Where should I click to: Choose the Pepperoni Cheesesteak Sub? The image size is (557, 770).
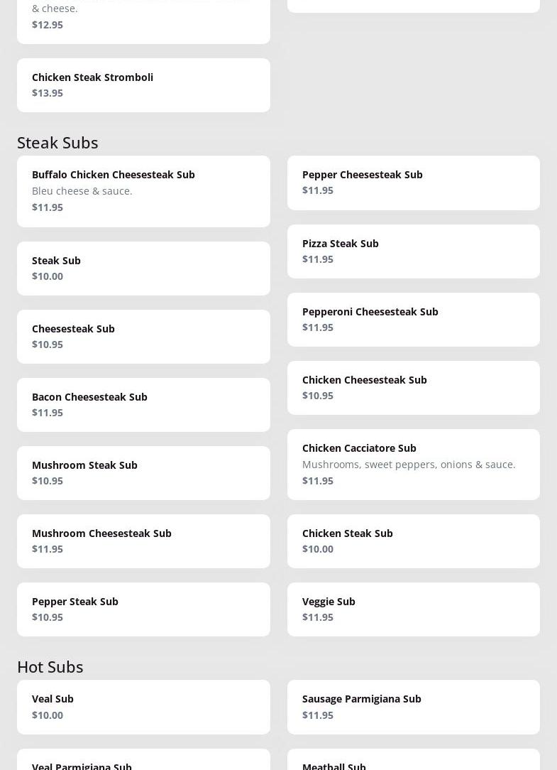pos(413,320)
